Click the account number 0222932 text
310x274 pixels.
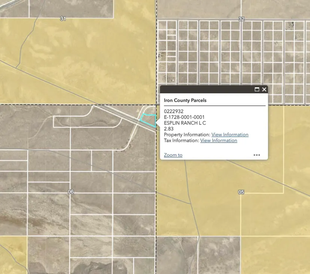174,111
